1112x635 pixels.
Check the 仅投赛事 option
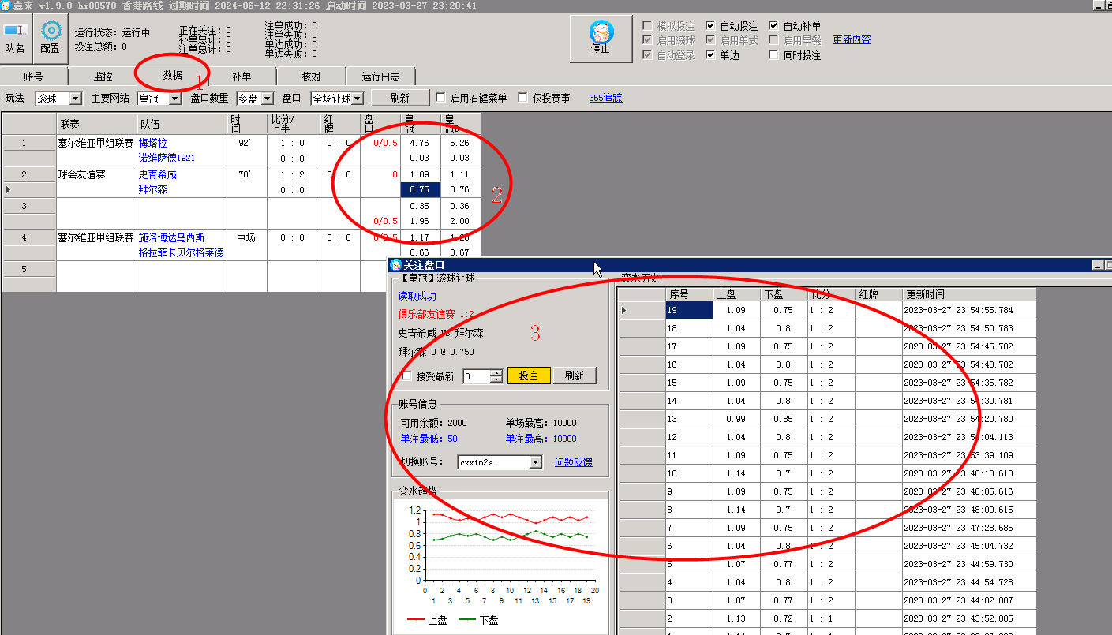click(522, 98)
